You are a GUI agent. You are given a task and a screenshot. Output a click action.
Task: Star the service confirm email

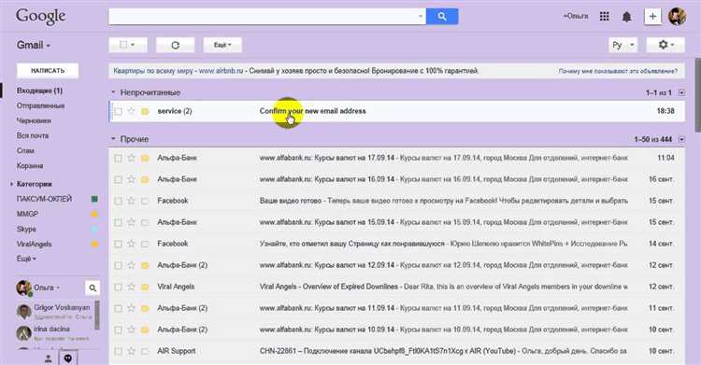131,111
